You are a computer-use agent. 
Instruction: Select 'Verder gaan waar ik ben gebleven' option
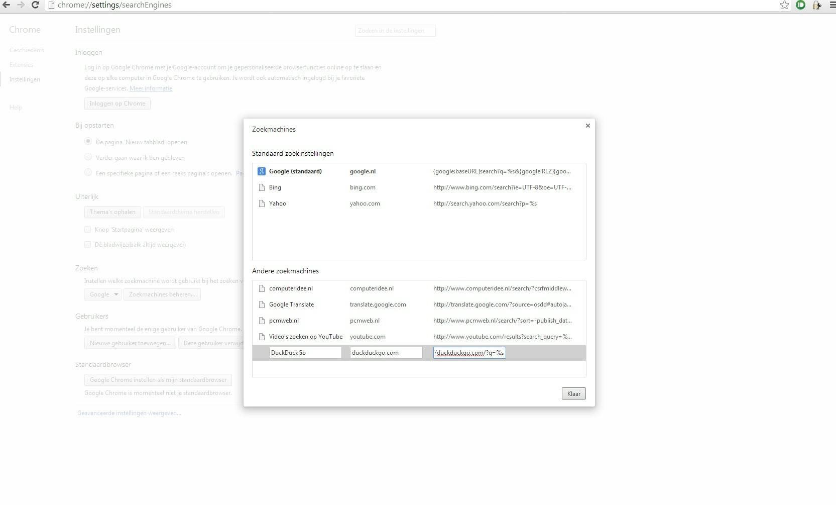point(88,157)
